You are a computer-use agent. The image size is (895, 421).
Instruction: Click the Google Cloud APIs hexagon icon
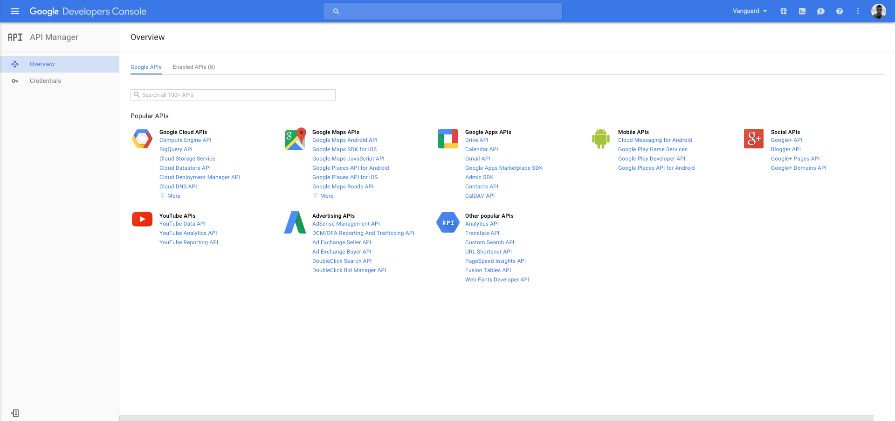point(142,139)
